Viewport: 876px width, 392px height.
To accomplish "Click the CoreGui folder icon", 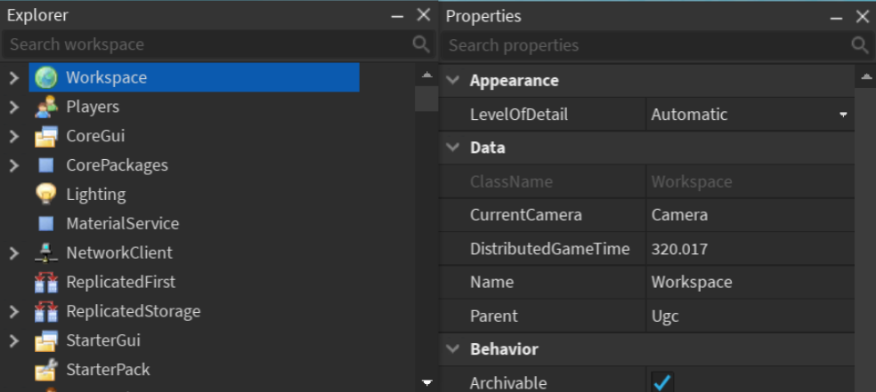I will tap(45, 136).
